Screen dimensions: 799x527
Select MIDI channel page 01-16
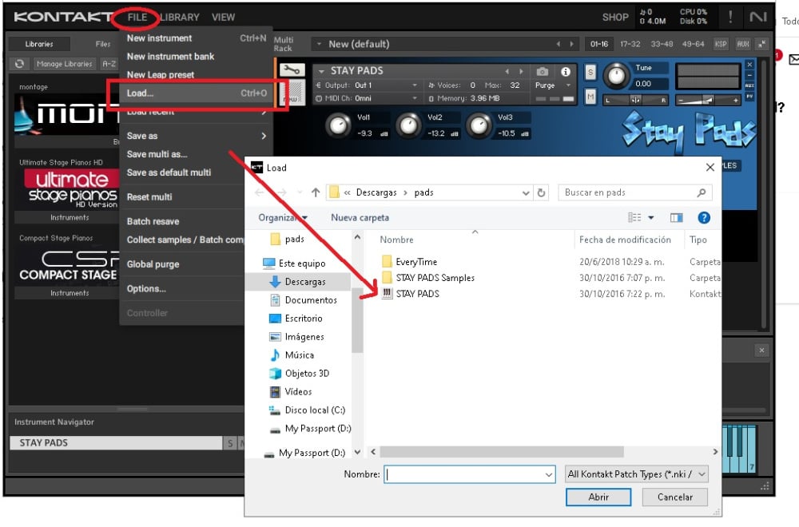[x=599, y=44]
